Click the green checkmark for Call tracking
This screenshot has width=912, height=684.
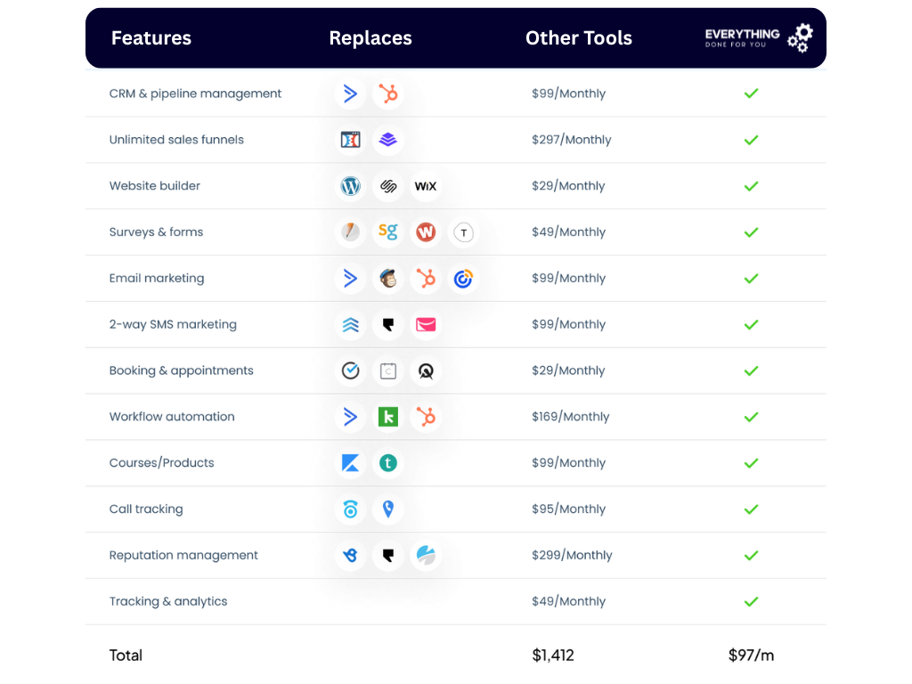(751, 509)
